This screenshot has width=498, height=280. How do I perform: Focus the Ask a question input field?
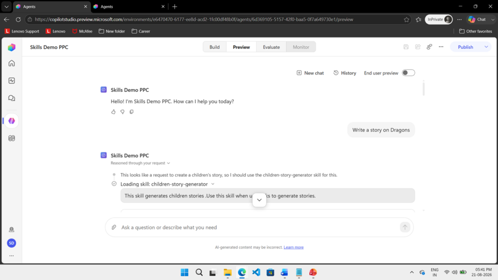click(259, 227)
